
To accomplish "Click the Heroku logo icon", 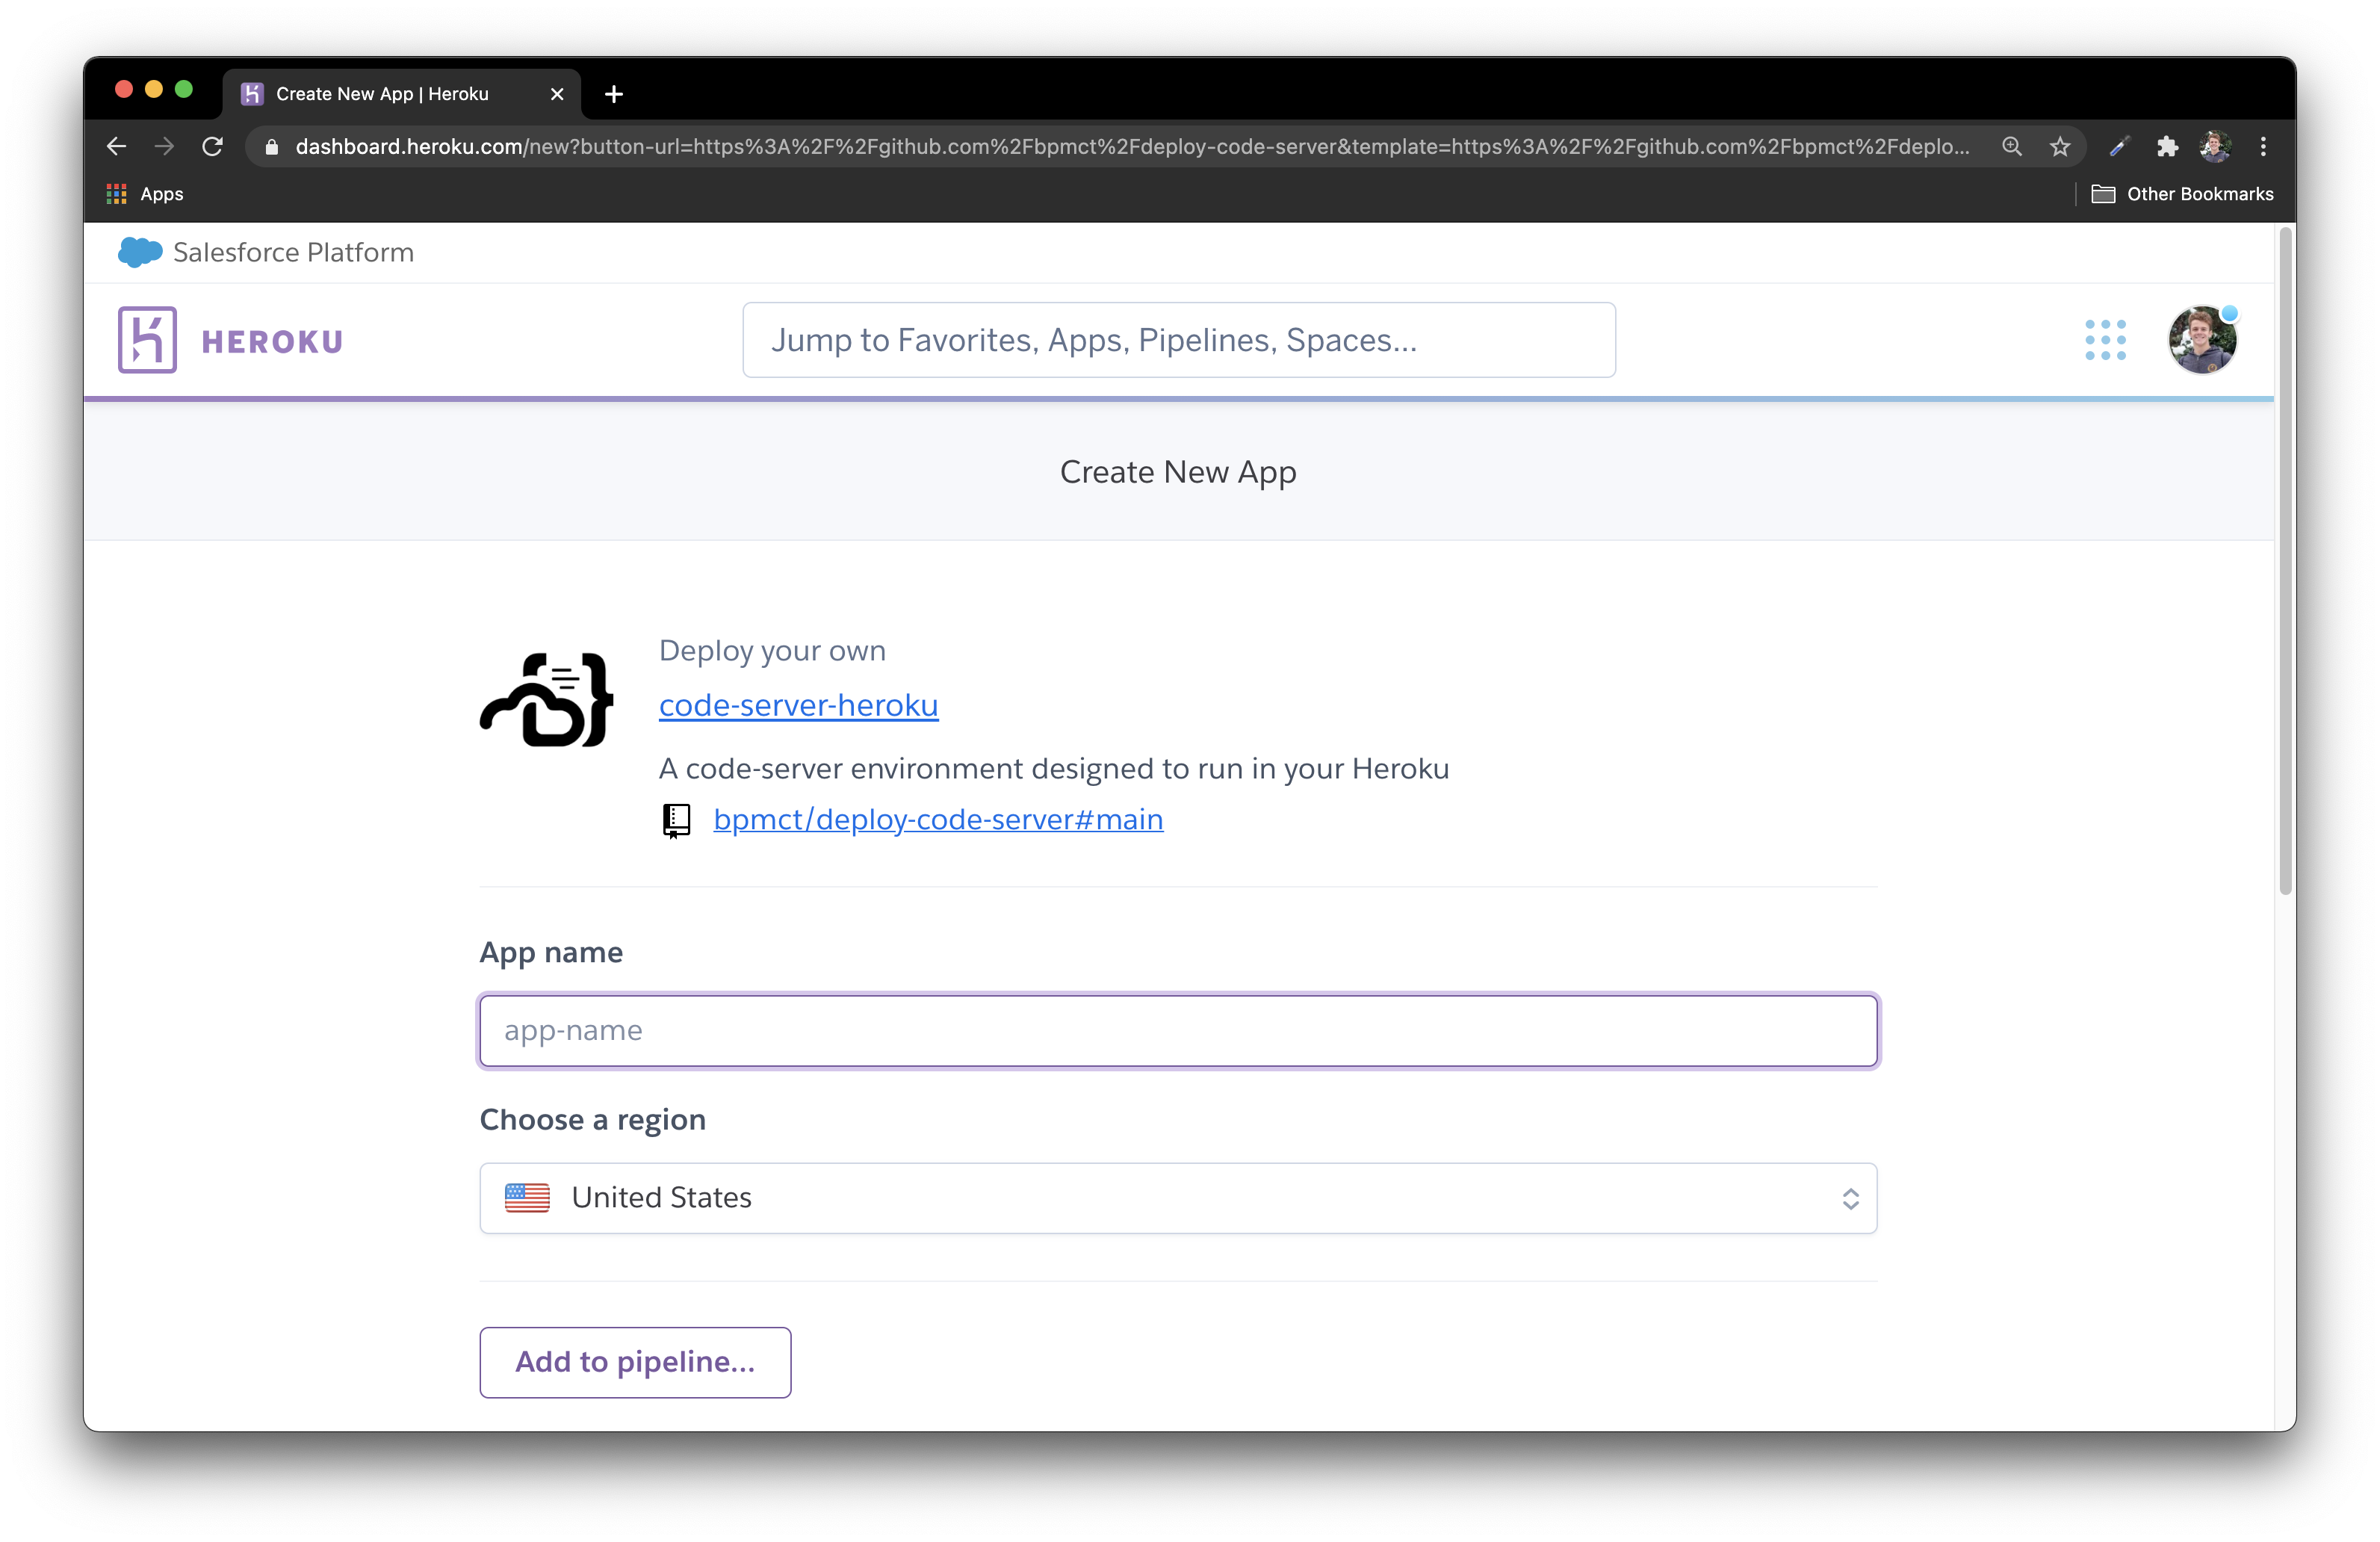I will point(147,340).
